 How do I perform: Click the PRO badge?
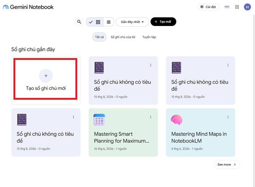point(227,7)
